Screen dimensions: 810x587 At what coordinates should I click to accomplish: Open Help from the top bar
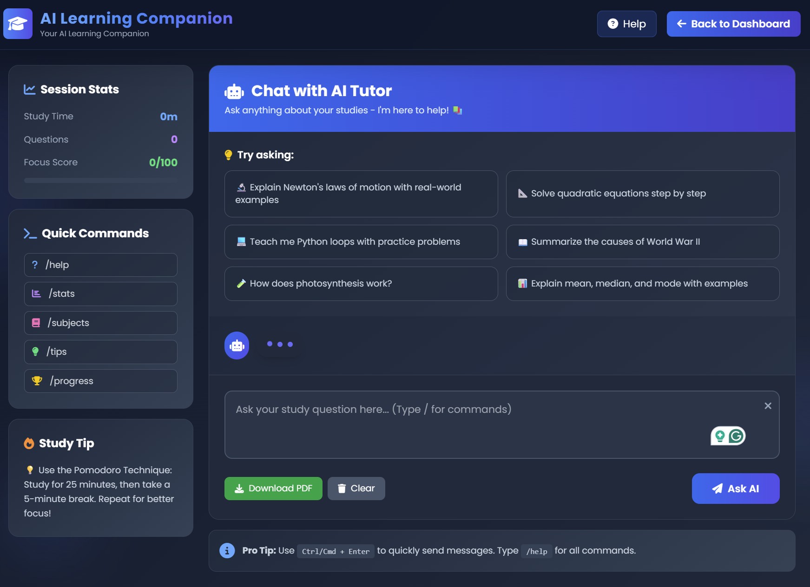point(626,24)
